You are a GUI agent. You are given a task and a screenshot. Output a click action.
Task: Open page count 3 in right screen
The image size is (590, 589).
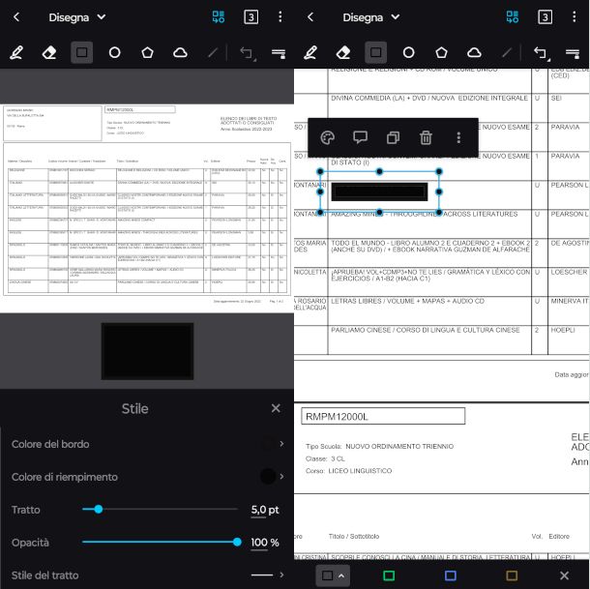tap(545, 17)
